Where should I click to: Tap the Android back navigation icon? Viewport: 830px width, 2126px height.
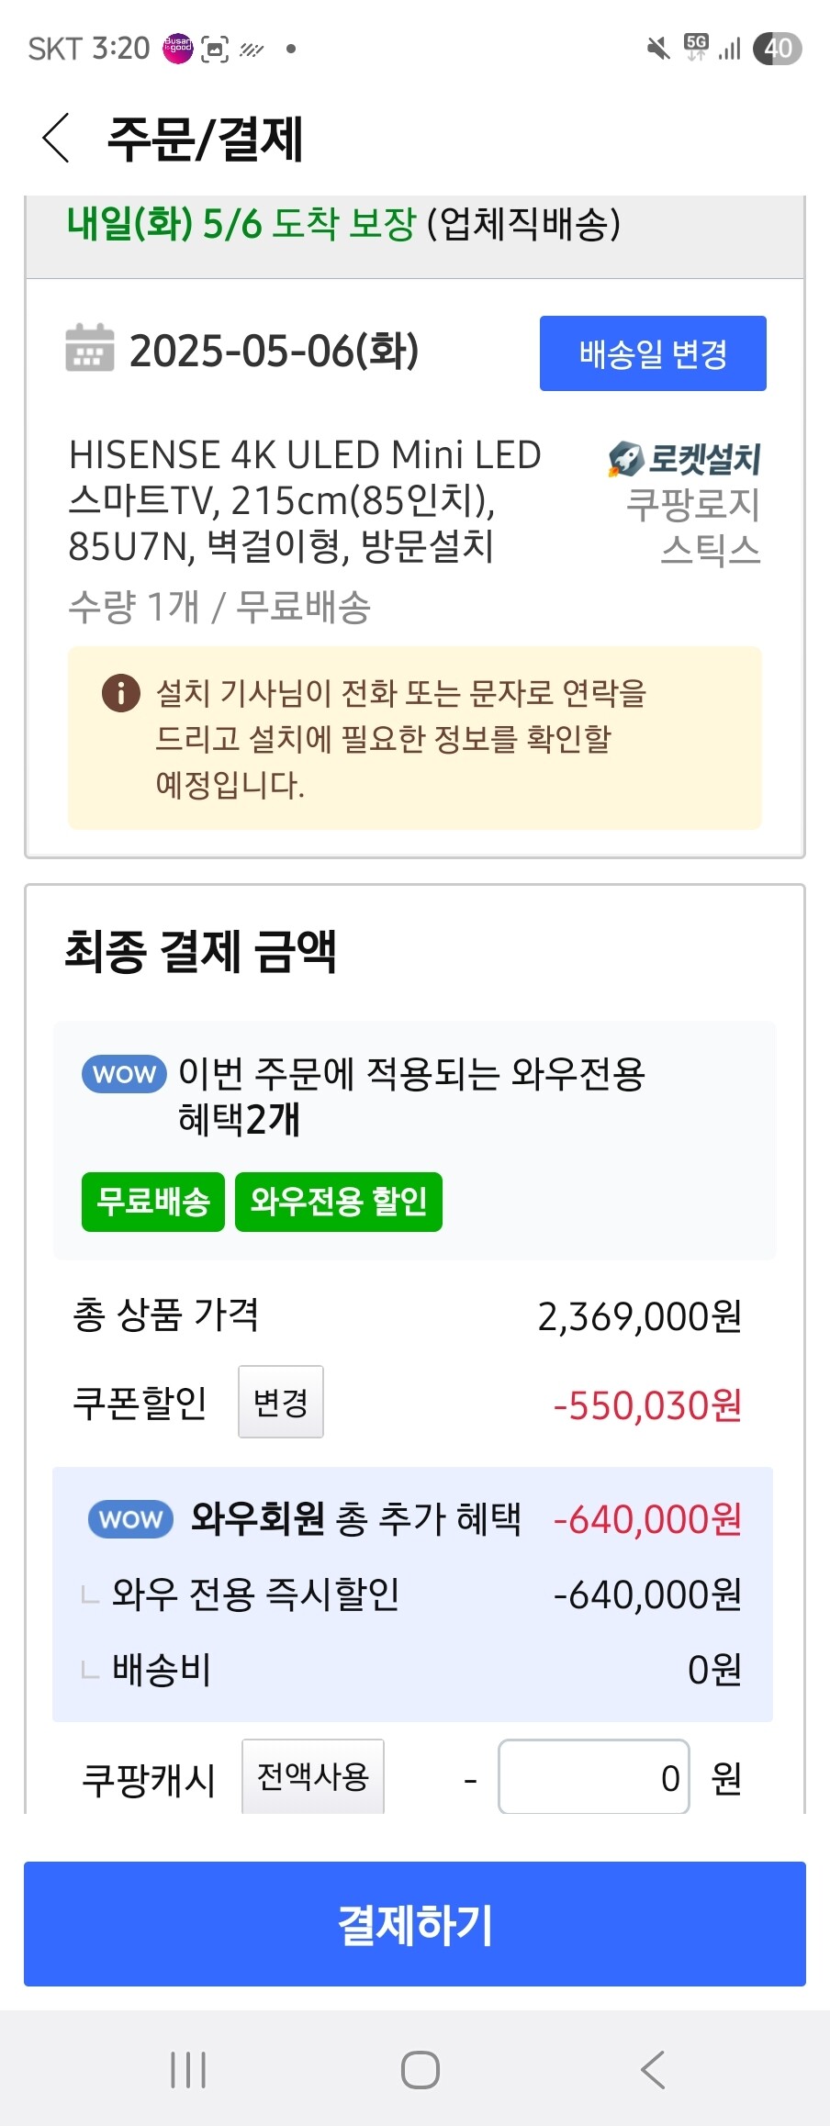point(652,2070)
